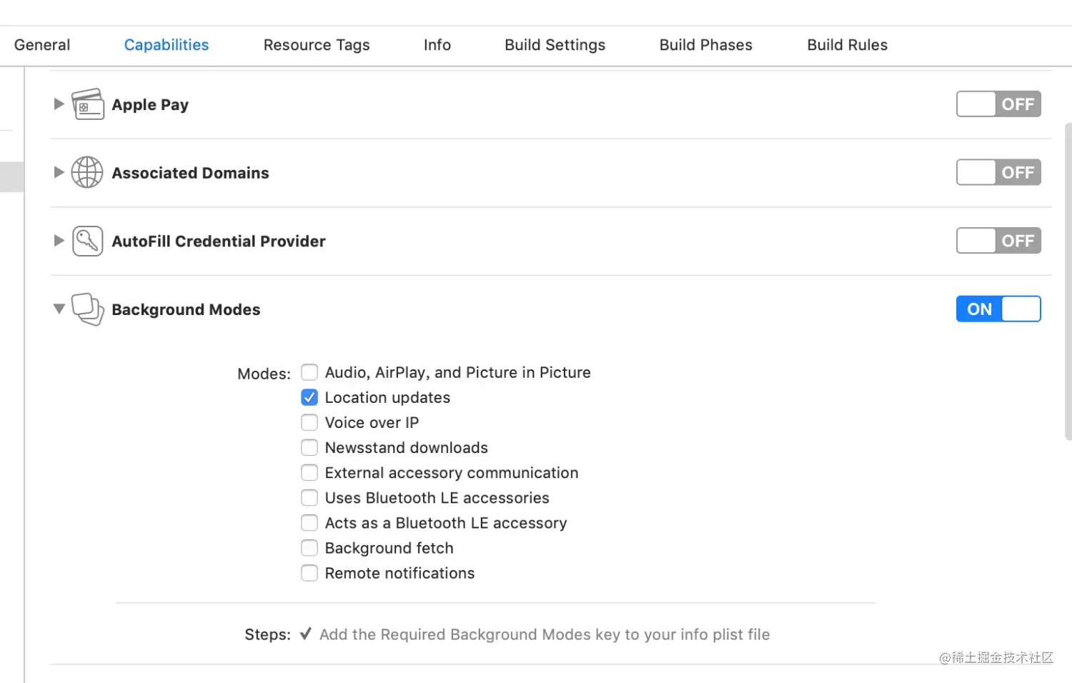This screenshot has width=1072, height=683.
Task: Uncheck the Location updates checkbox
Action: (309, 397)
